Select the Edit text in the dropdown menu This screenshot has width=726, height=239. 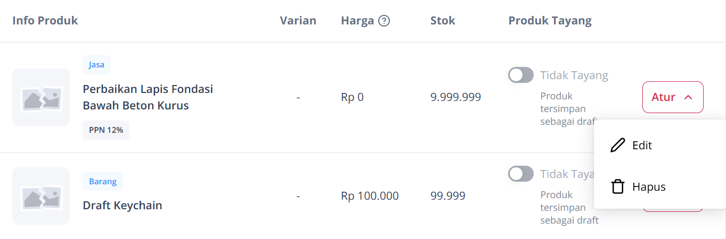coord(642,145)
